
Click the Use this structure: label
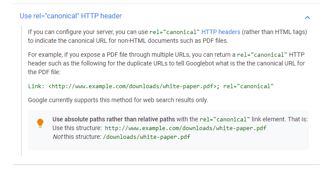[x=77, y=128]
